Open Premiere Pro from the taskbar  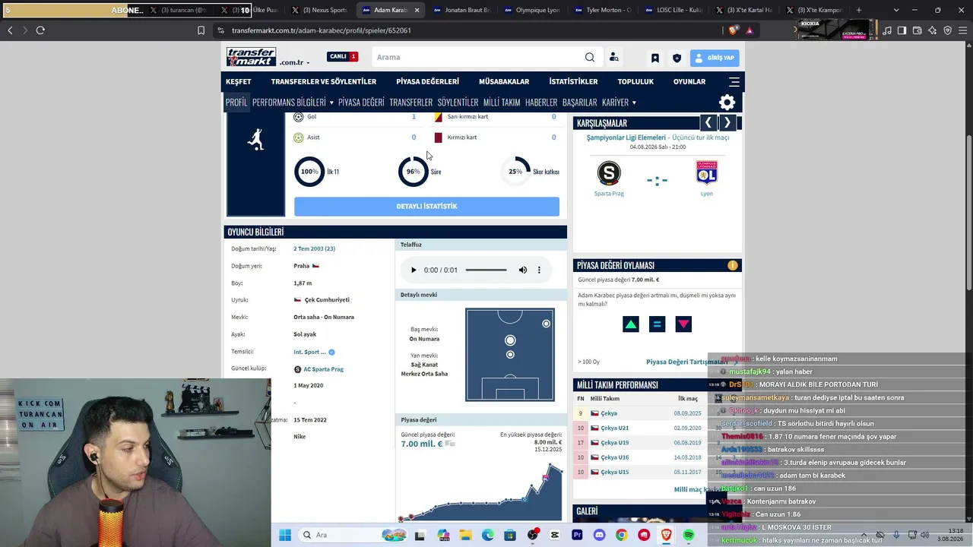577,535
